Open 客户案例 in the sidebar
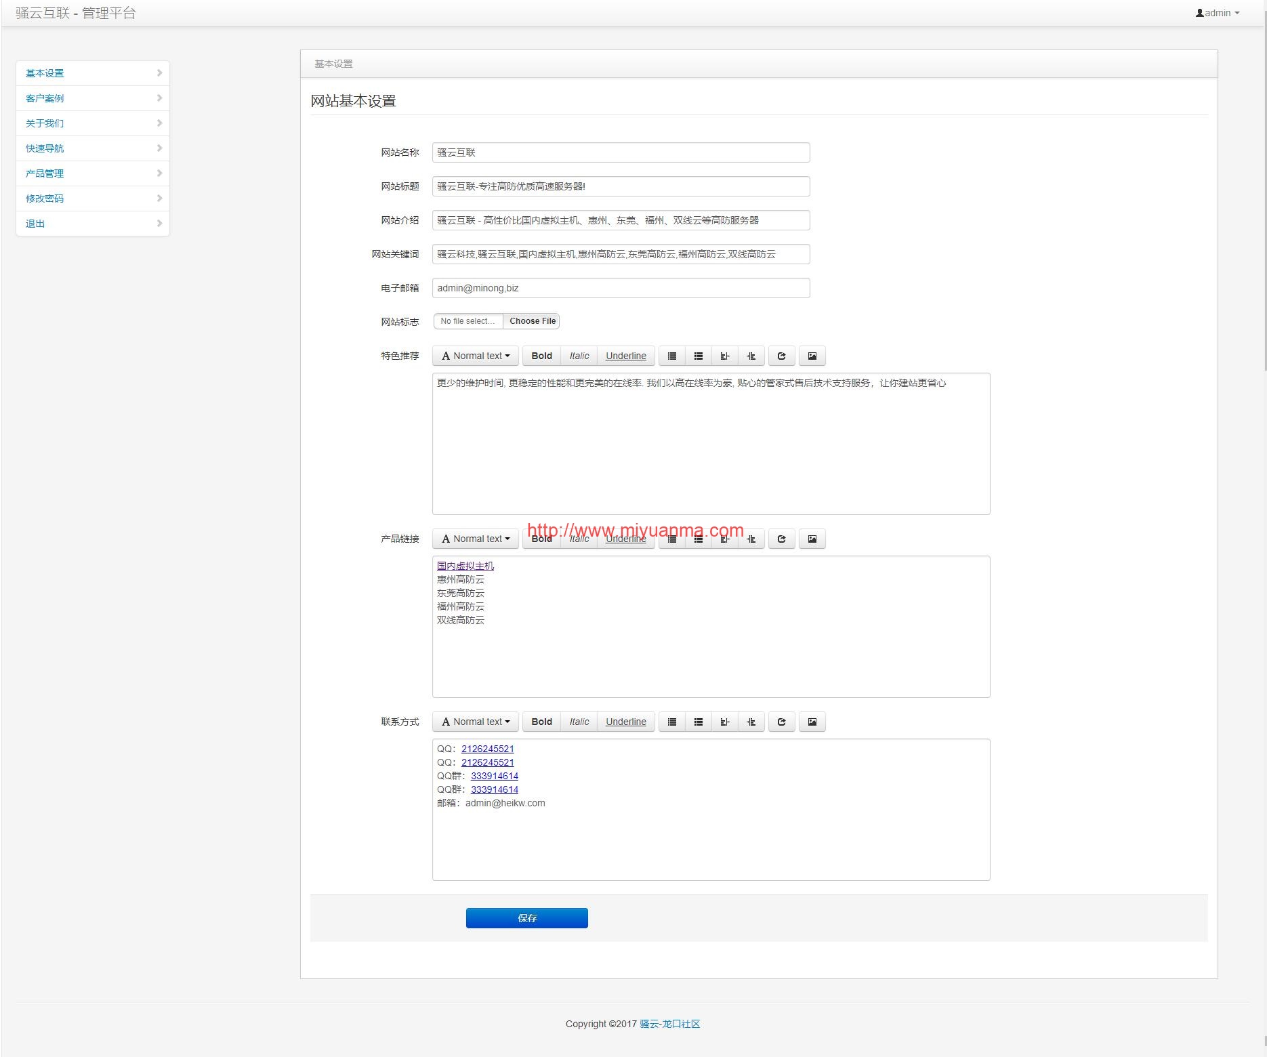Image resolution: width=1267 pixels, height=1057 pixels. (x=93, y=98)
